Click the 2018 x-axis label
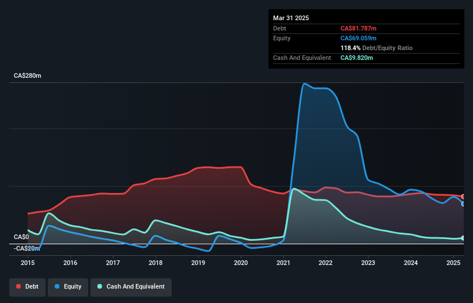The height and width of the screenshot is (303, 473). point(156,263)
